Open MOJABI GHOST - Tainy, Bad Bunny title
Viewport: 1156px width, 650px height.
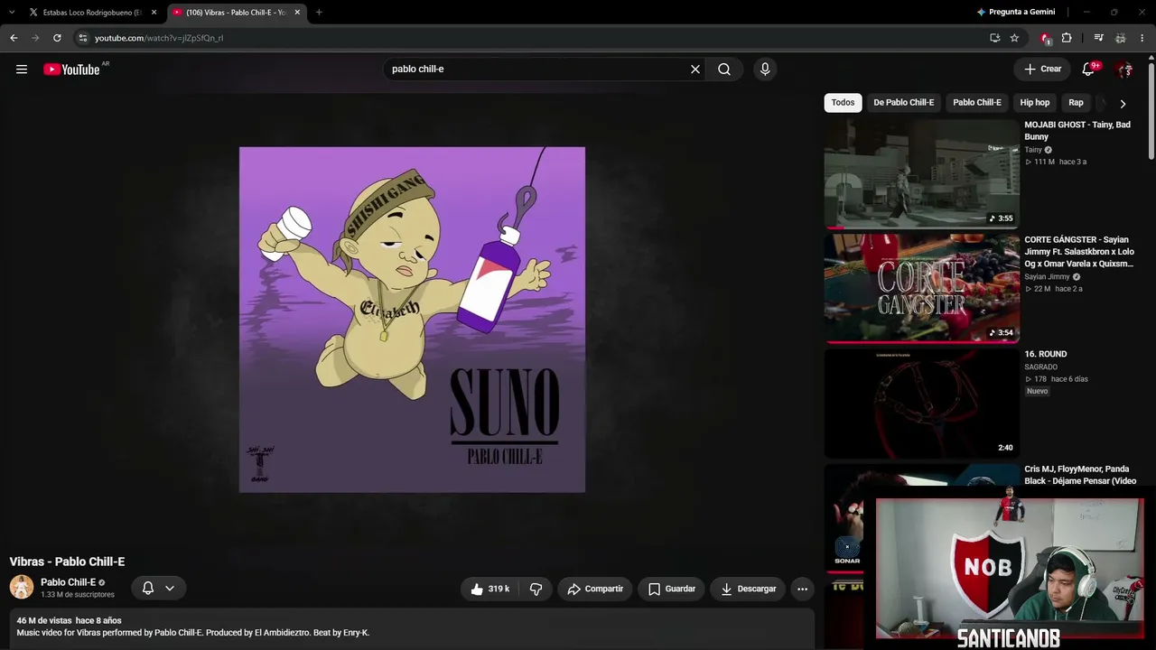click(1077, 131)
